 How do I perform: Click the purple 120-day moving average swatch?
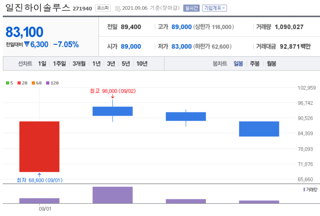coord(48,83)
